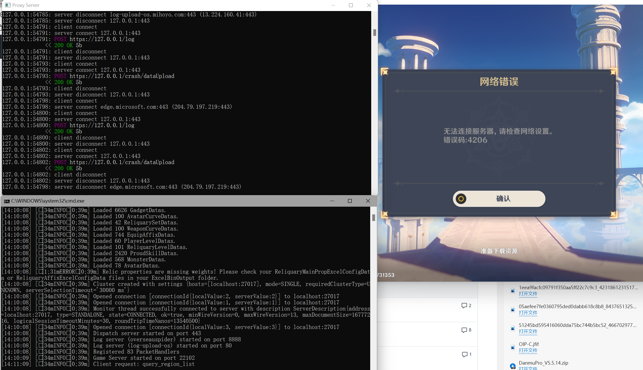Click the ERROR Relic properties log line
643x370 pixels.
[x=186, y=275]
